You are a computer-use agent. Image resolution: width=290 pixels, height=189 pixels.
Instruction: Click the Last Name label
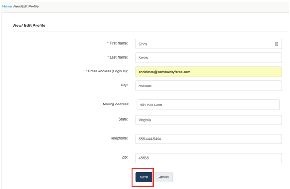pos(119,57)
